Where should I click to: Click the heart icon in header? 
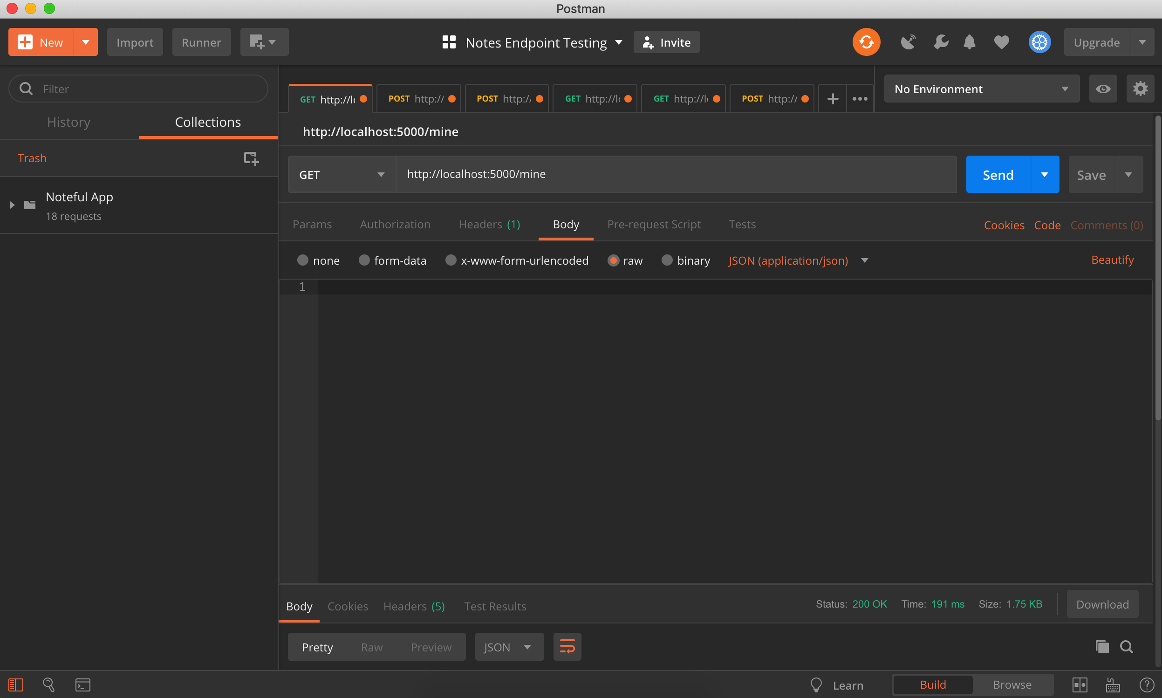[x=1001, y=42]
